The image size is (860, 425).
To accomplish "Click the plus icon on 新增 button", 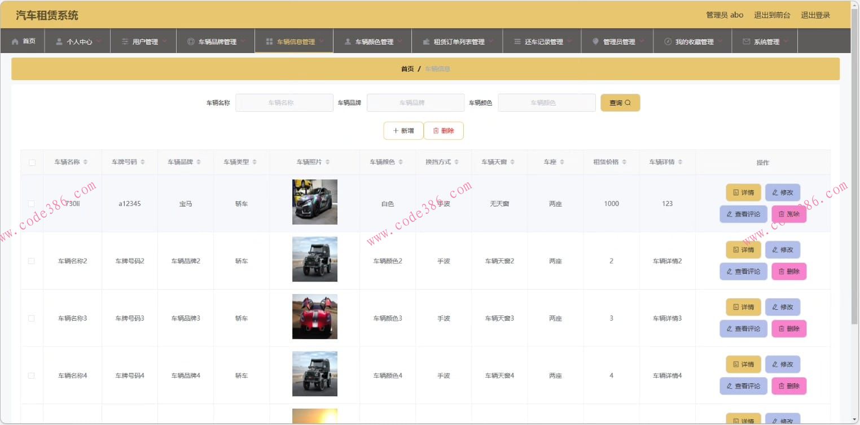I will tap(396, 130).
